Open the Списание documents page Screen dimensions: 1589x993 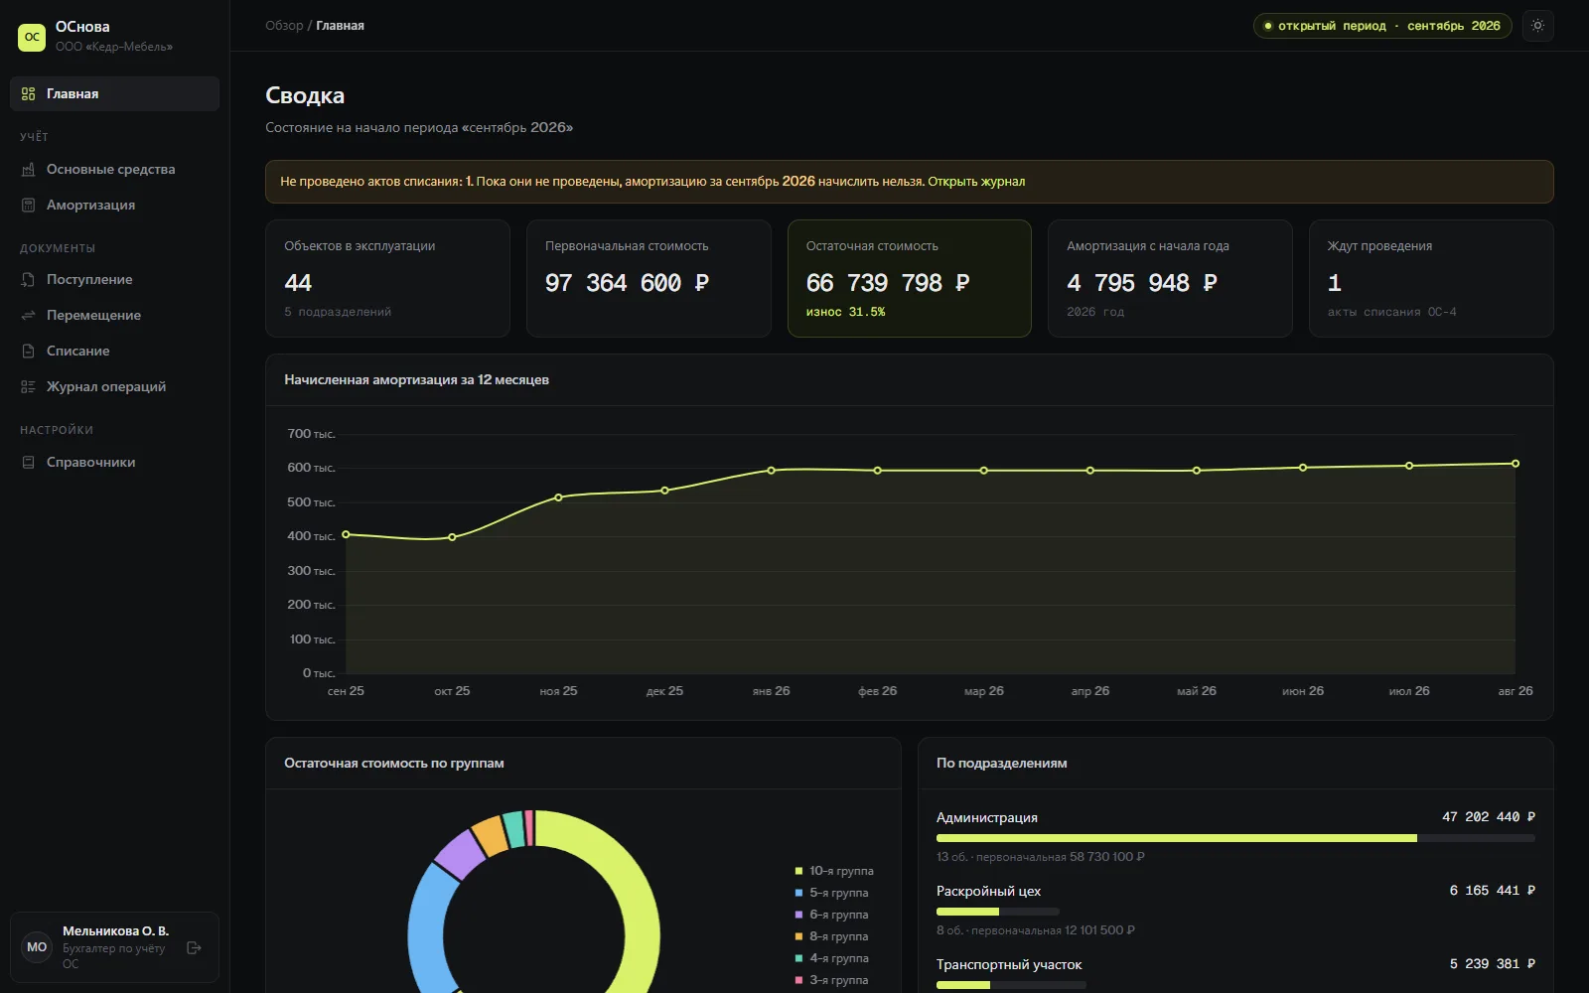point(114,352)
